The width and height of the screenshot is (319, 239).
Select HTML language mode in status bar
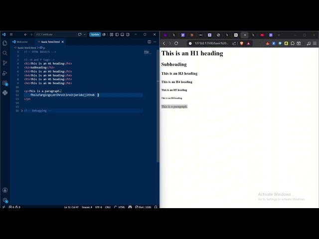(x=122, y=207)
